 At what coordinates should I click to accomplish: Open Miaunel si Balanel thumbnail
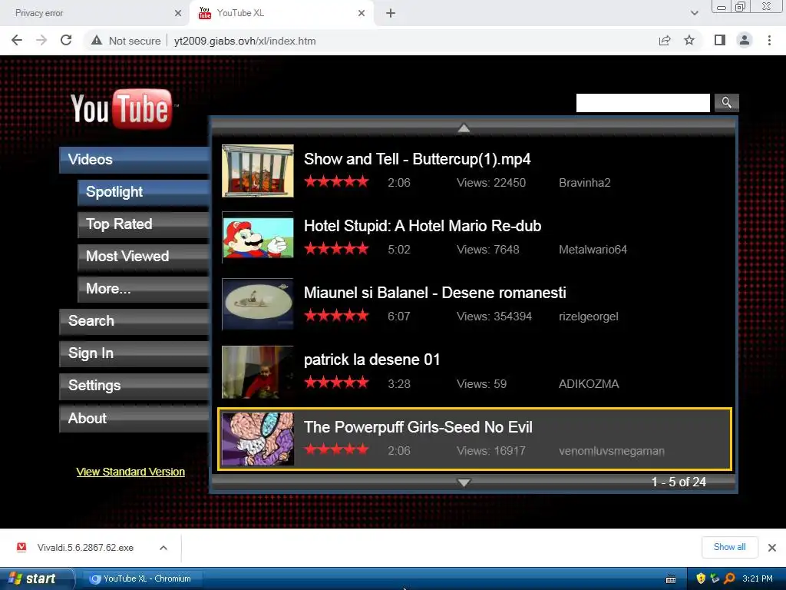click(x=258, y=304)
